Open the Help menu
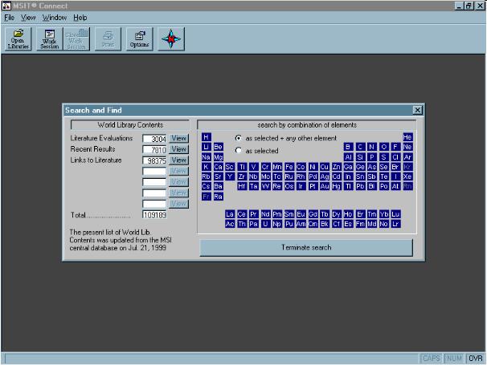The height and width of the screenshot is (365, 487). (80, 18)
